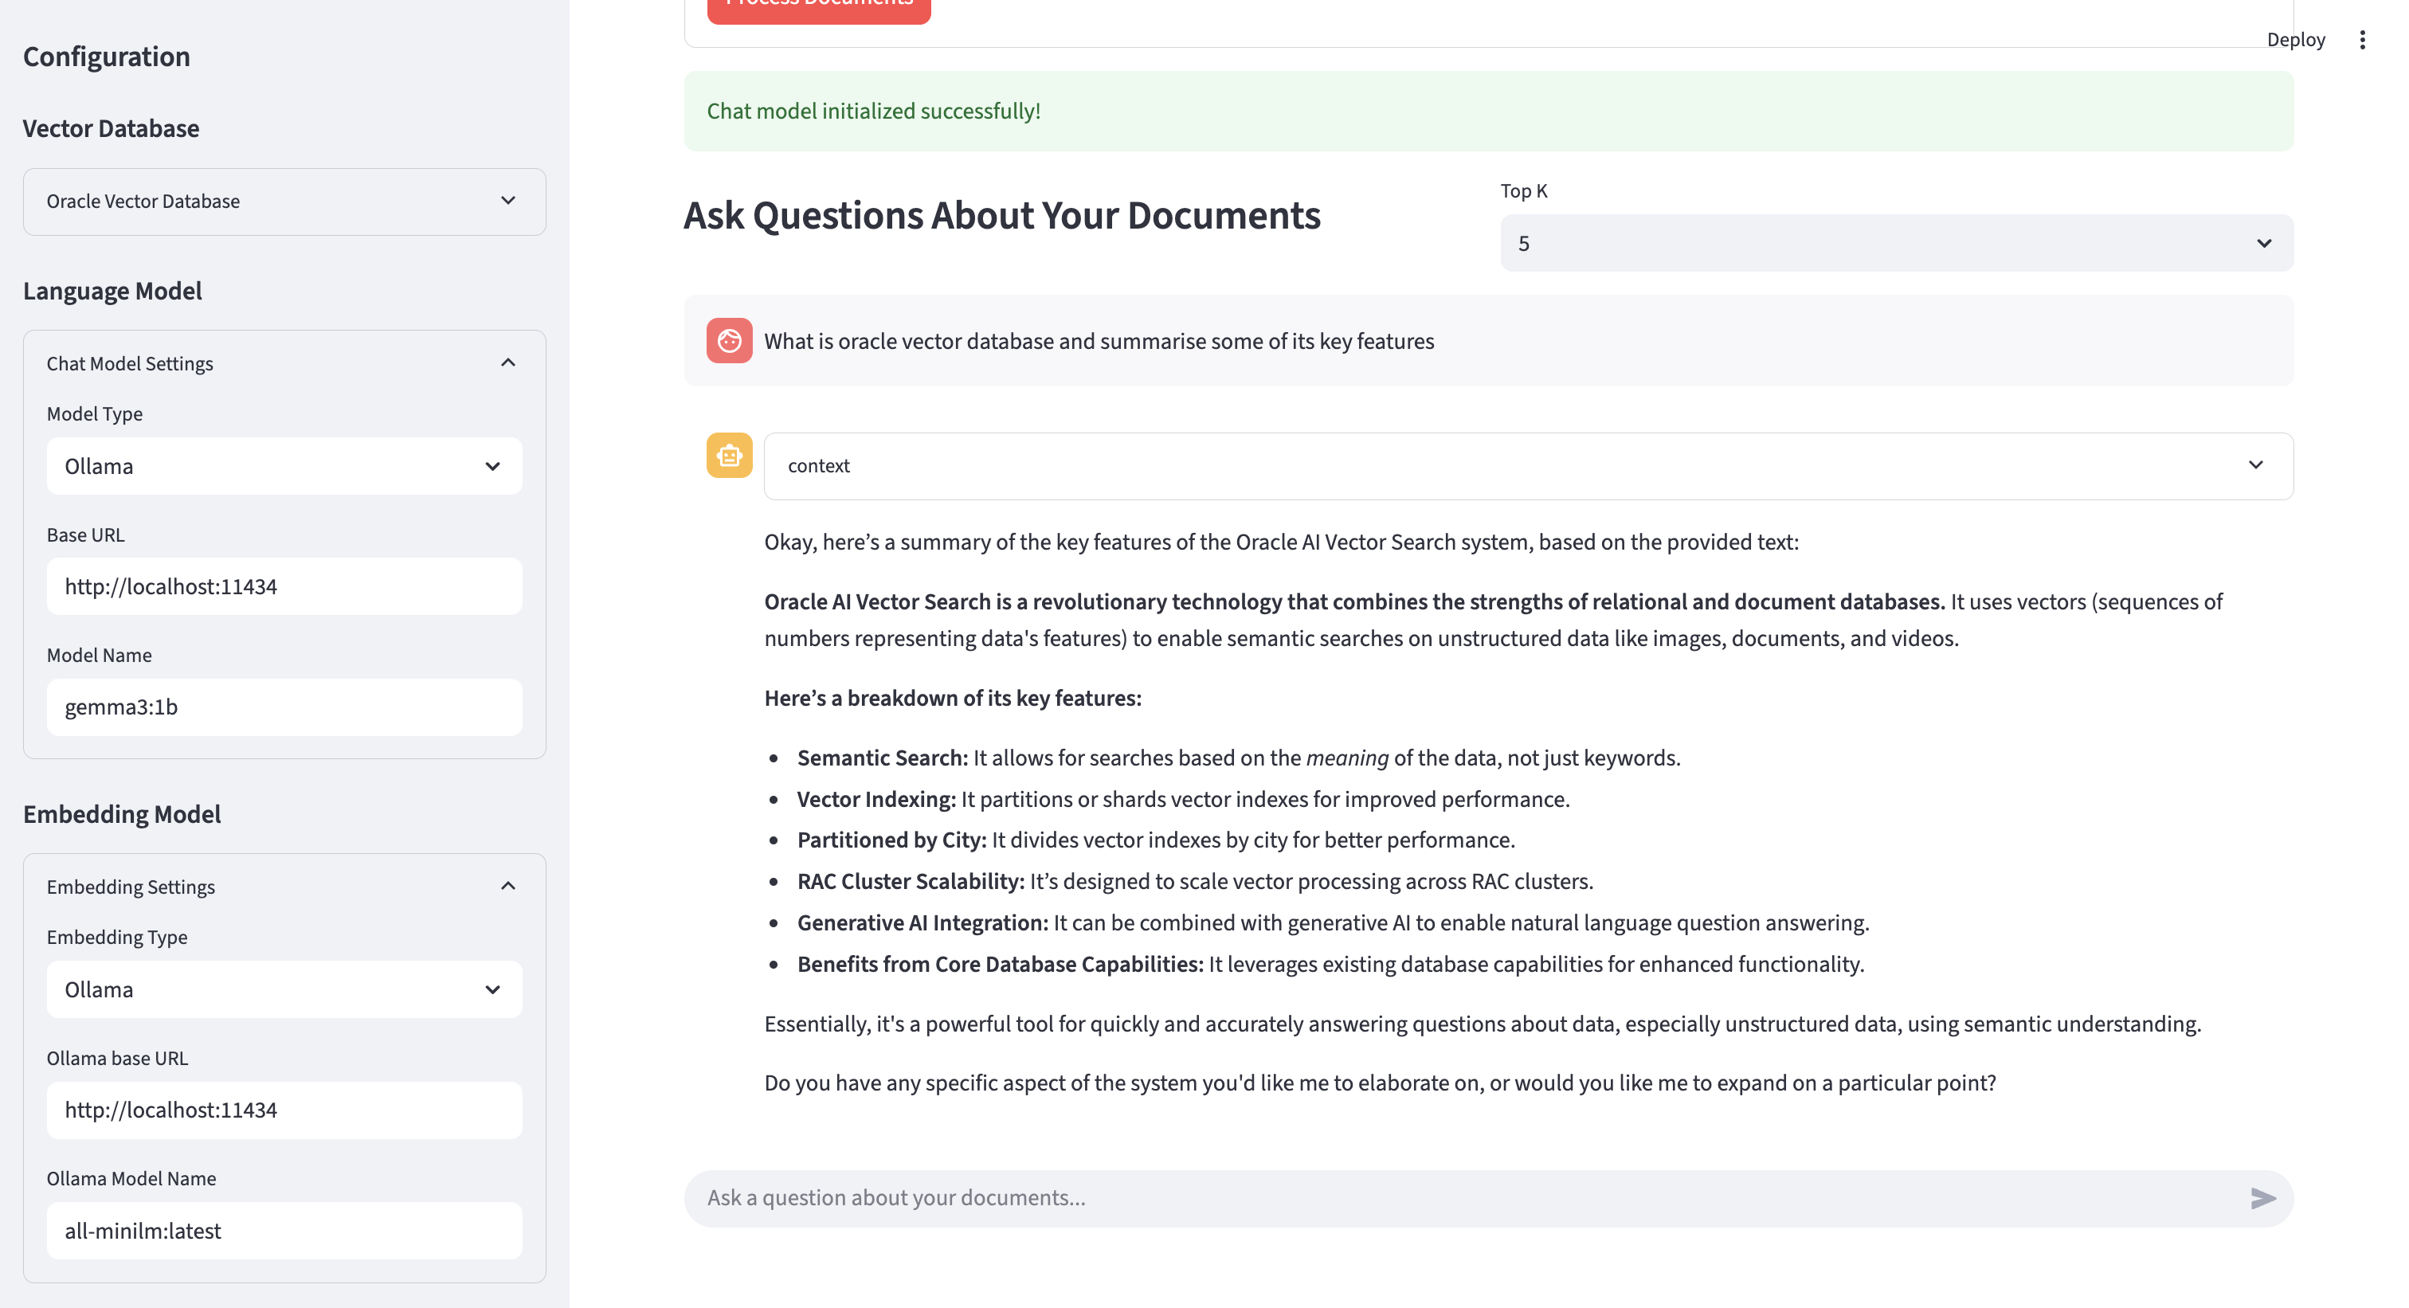Expand the context section

coord(1528,466)
